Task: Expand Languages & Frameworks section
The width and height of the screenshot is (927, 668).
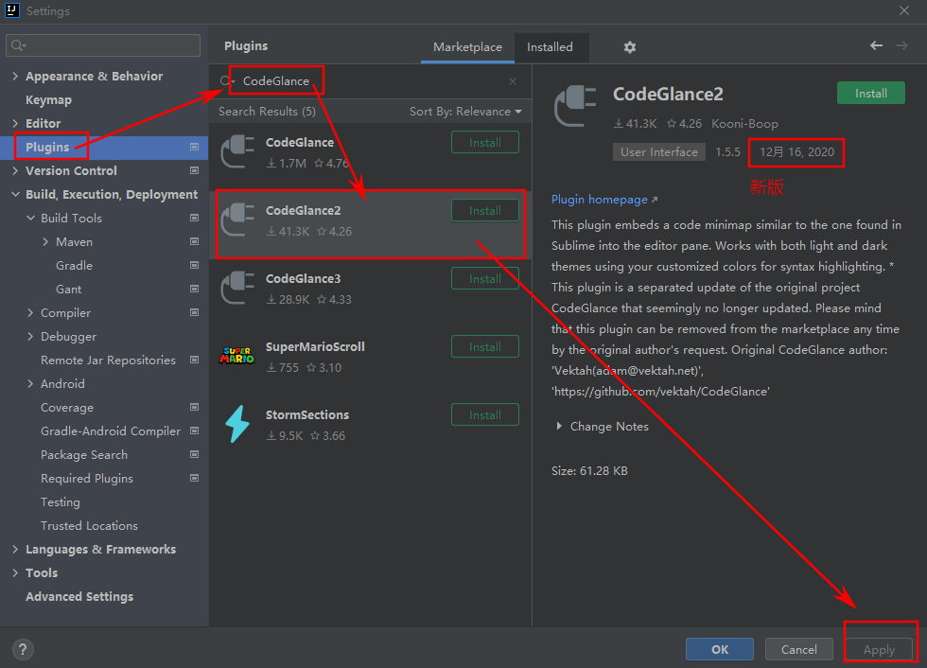Action: point(15,549)
